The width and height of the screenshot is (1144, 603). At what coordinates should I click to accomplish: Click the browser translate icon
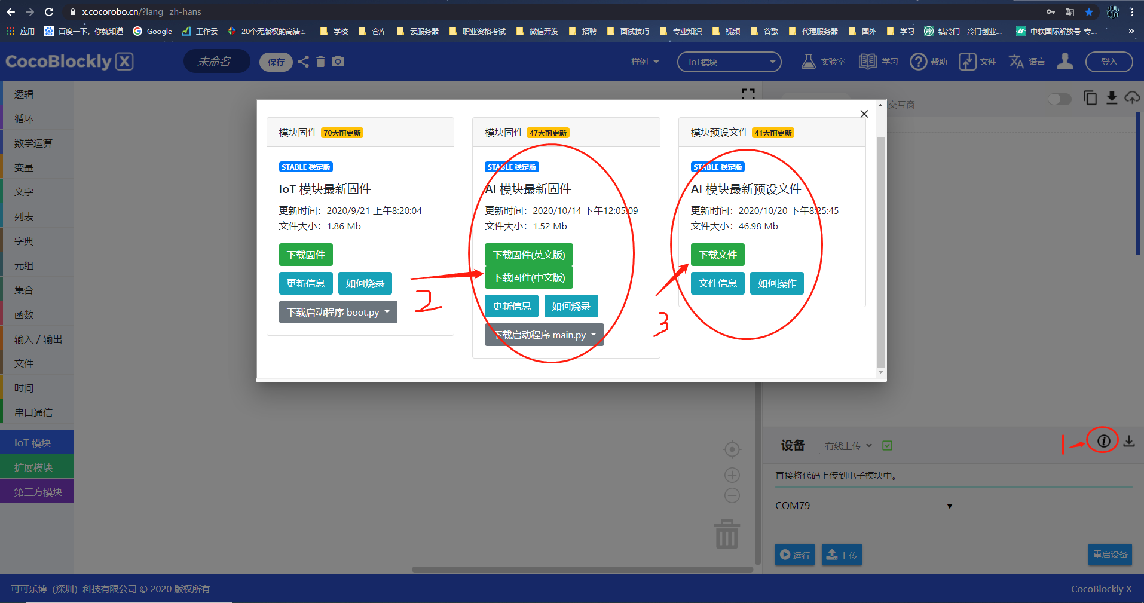(1070, 11)
